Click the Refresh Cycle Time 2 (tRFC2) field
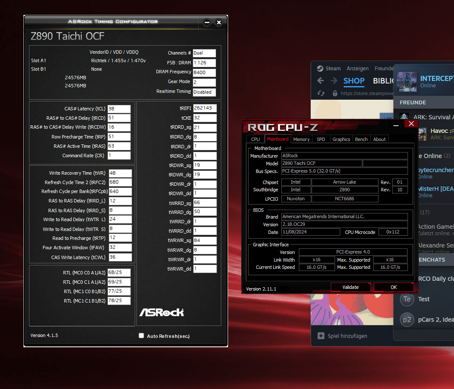454x389 pixels. 120,182
